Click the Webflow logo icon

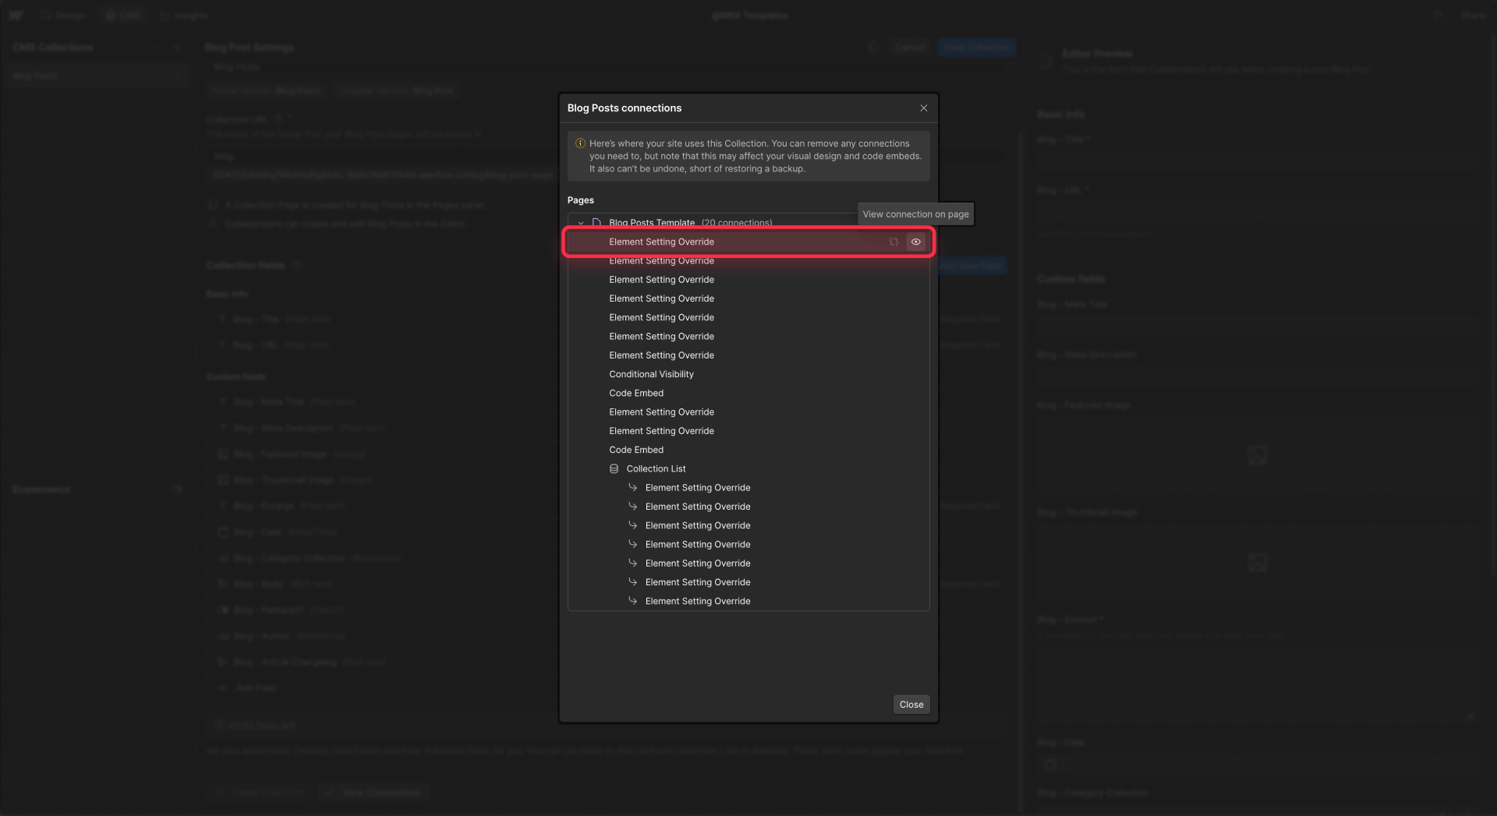(x=16, y=15)
